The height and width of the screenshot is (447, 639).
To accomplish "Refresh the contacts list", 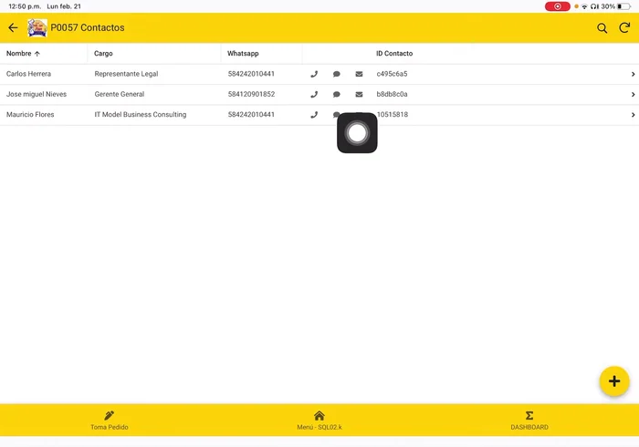I will pos(624,27).
